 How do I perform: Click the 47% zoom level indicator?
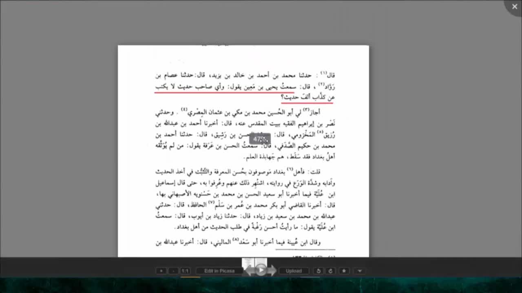point(260,139)
